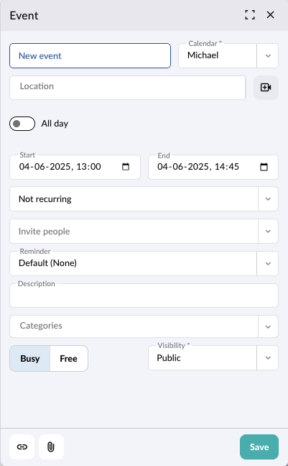Expand the Calendar Michael dropdown
The image size is (288, 466).
point(268,56)
